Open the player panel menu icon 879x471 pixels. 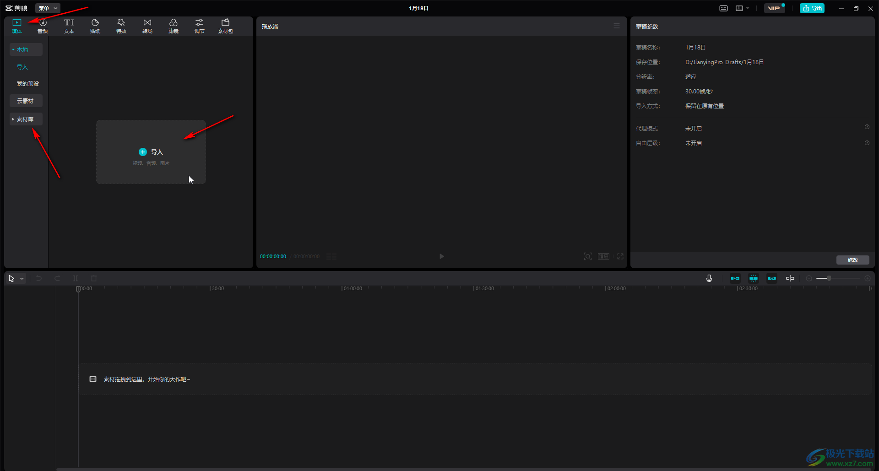(617, 26)
